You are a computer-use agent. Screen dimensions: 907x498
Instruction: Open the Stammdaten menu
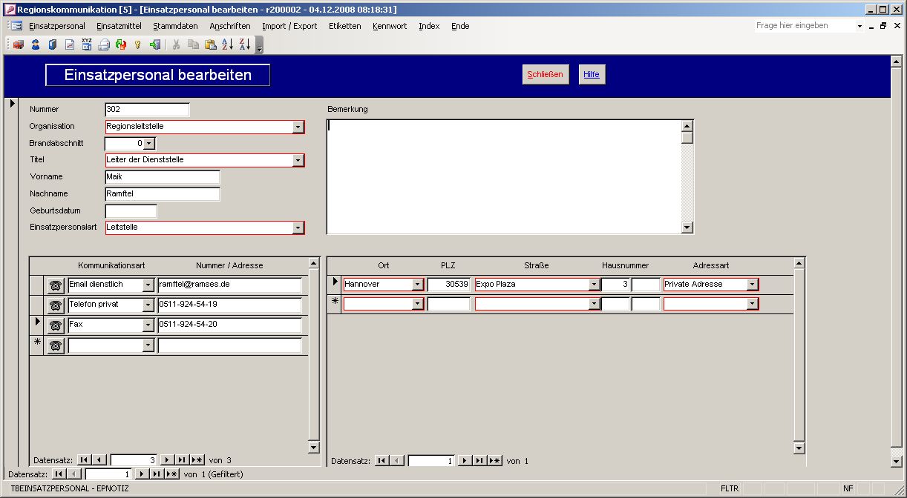(175, 26)
